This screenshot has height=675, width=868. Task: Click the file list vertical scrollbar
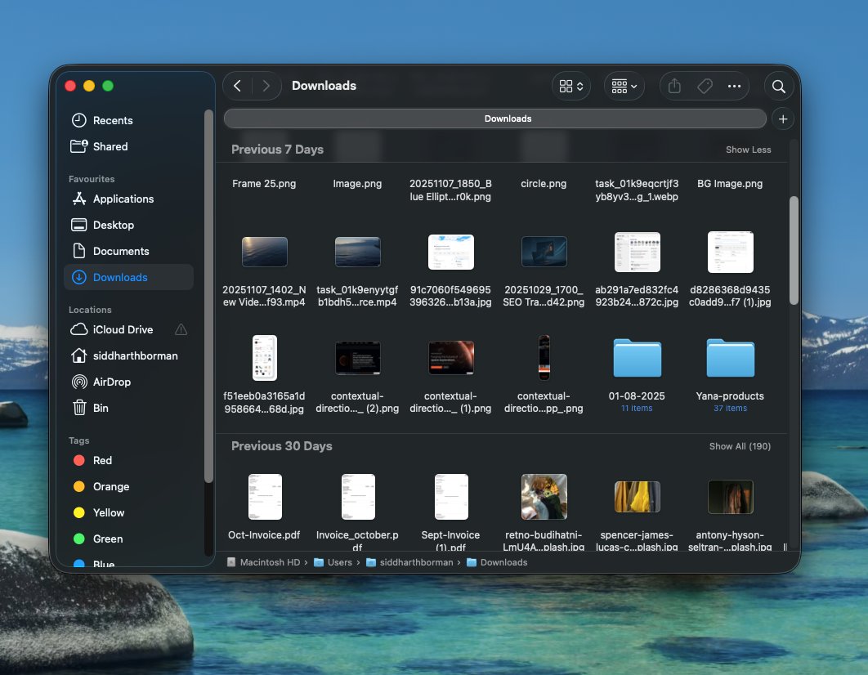click(794, 250)
